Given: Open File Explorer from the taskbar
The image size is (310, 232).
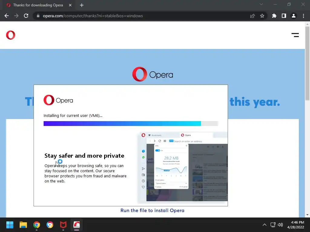Looking at the screenshot, I should click(23, 225).
